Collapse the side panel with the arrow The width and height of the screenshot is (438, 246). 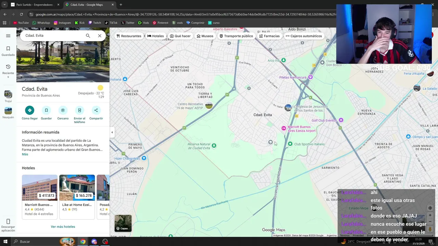point(112,132)
